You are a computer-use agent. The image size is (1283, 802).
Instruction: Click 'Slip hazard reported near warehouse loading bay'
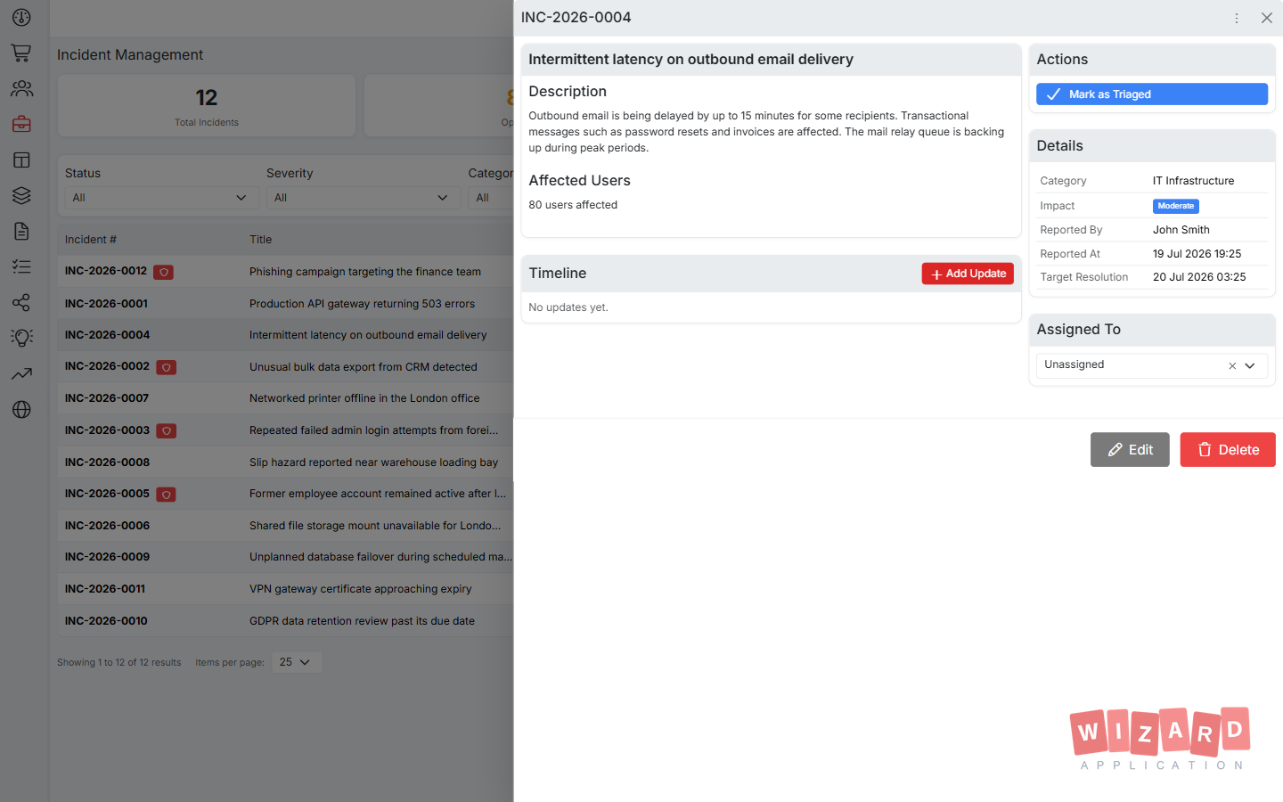click(x=373, y=462)
